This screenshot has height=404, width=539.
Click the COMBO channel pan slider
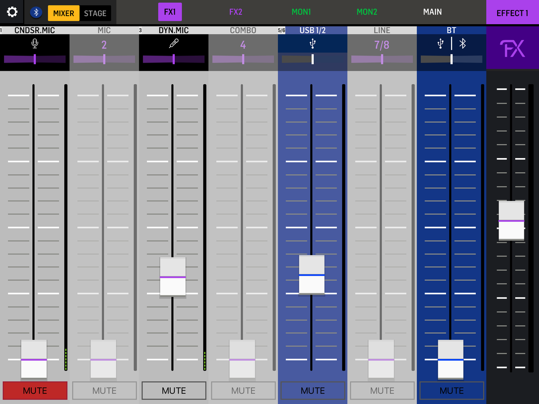coord(243,59)
